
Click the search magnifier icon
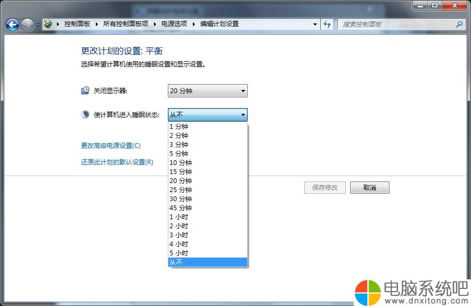459,24
